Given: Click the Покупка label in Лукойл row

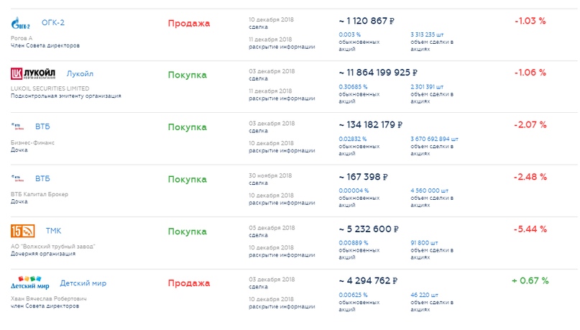Looking at the screenshot, I should pyautogui.click(x=187, y=75).
